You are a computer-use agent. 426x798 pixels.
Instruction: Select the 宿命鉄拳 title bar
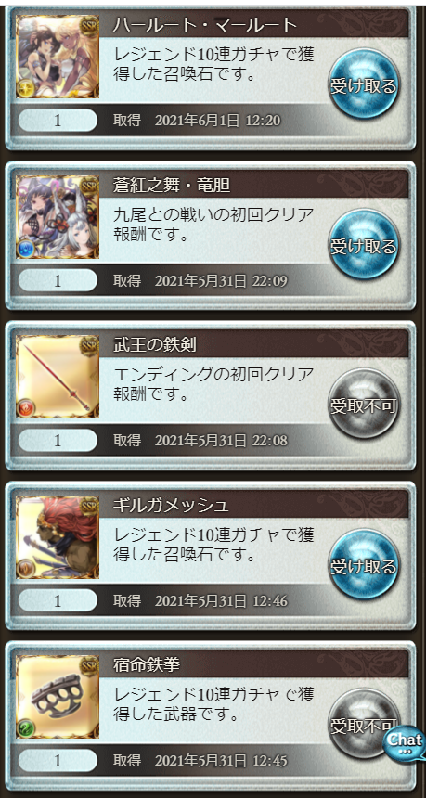[x=254, y=665]
